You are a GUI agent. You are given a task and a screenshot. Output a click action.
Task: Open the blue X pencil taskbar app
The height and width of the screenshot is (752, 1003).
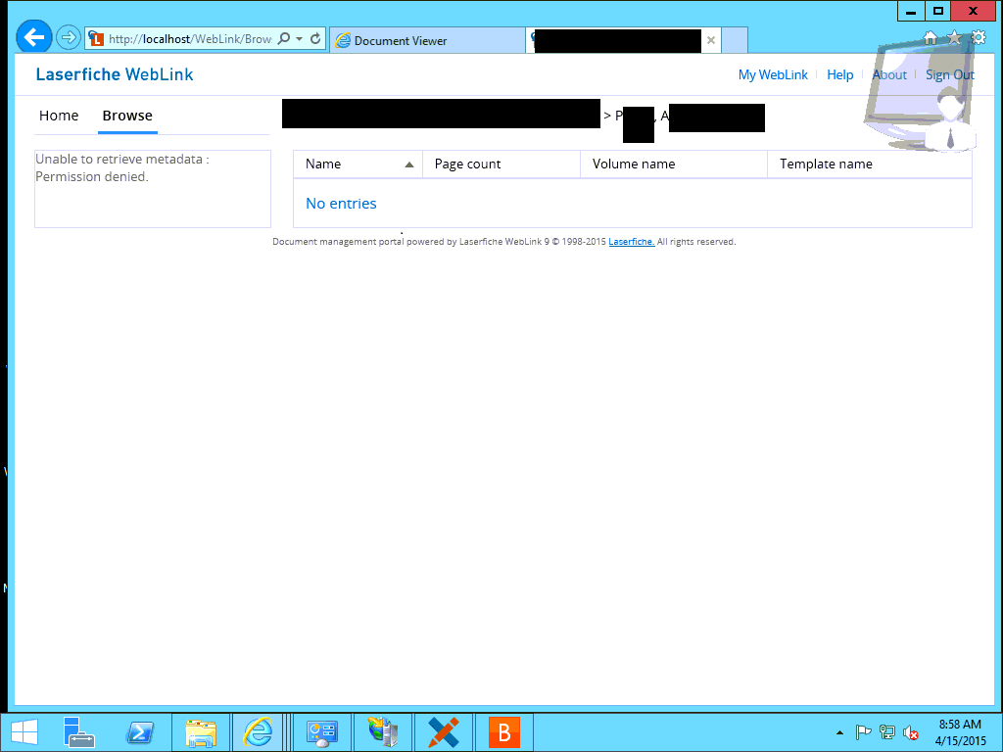click(444, 732)
